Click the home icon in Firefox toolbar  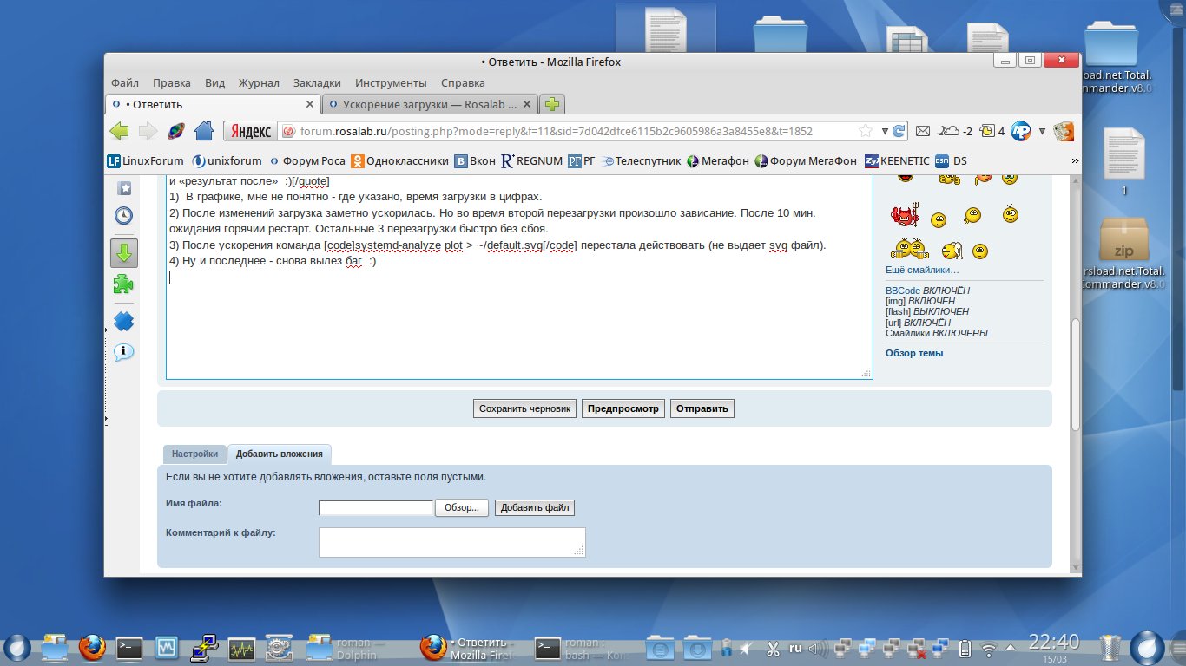pyautogui.click(x=204, y=131)
